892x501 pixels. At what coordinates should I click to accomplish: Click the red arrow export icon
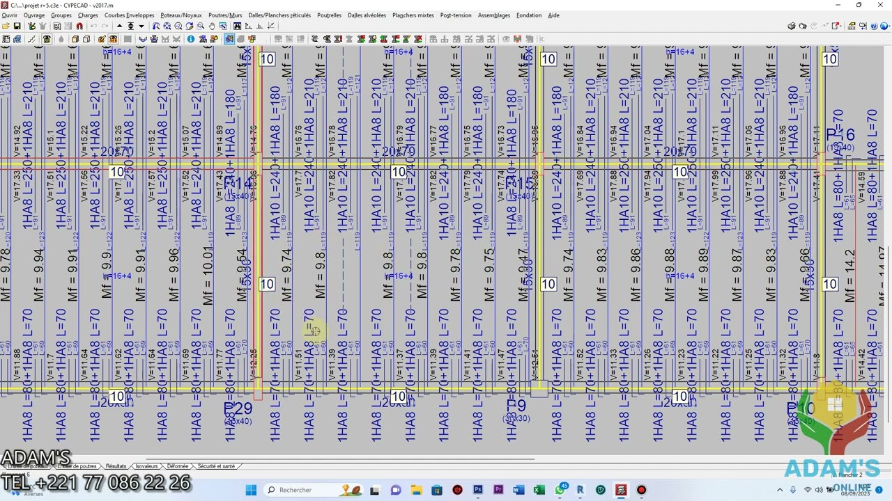point(835,26)
